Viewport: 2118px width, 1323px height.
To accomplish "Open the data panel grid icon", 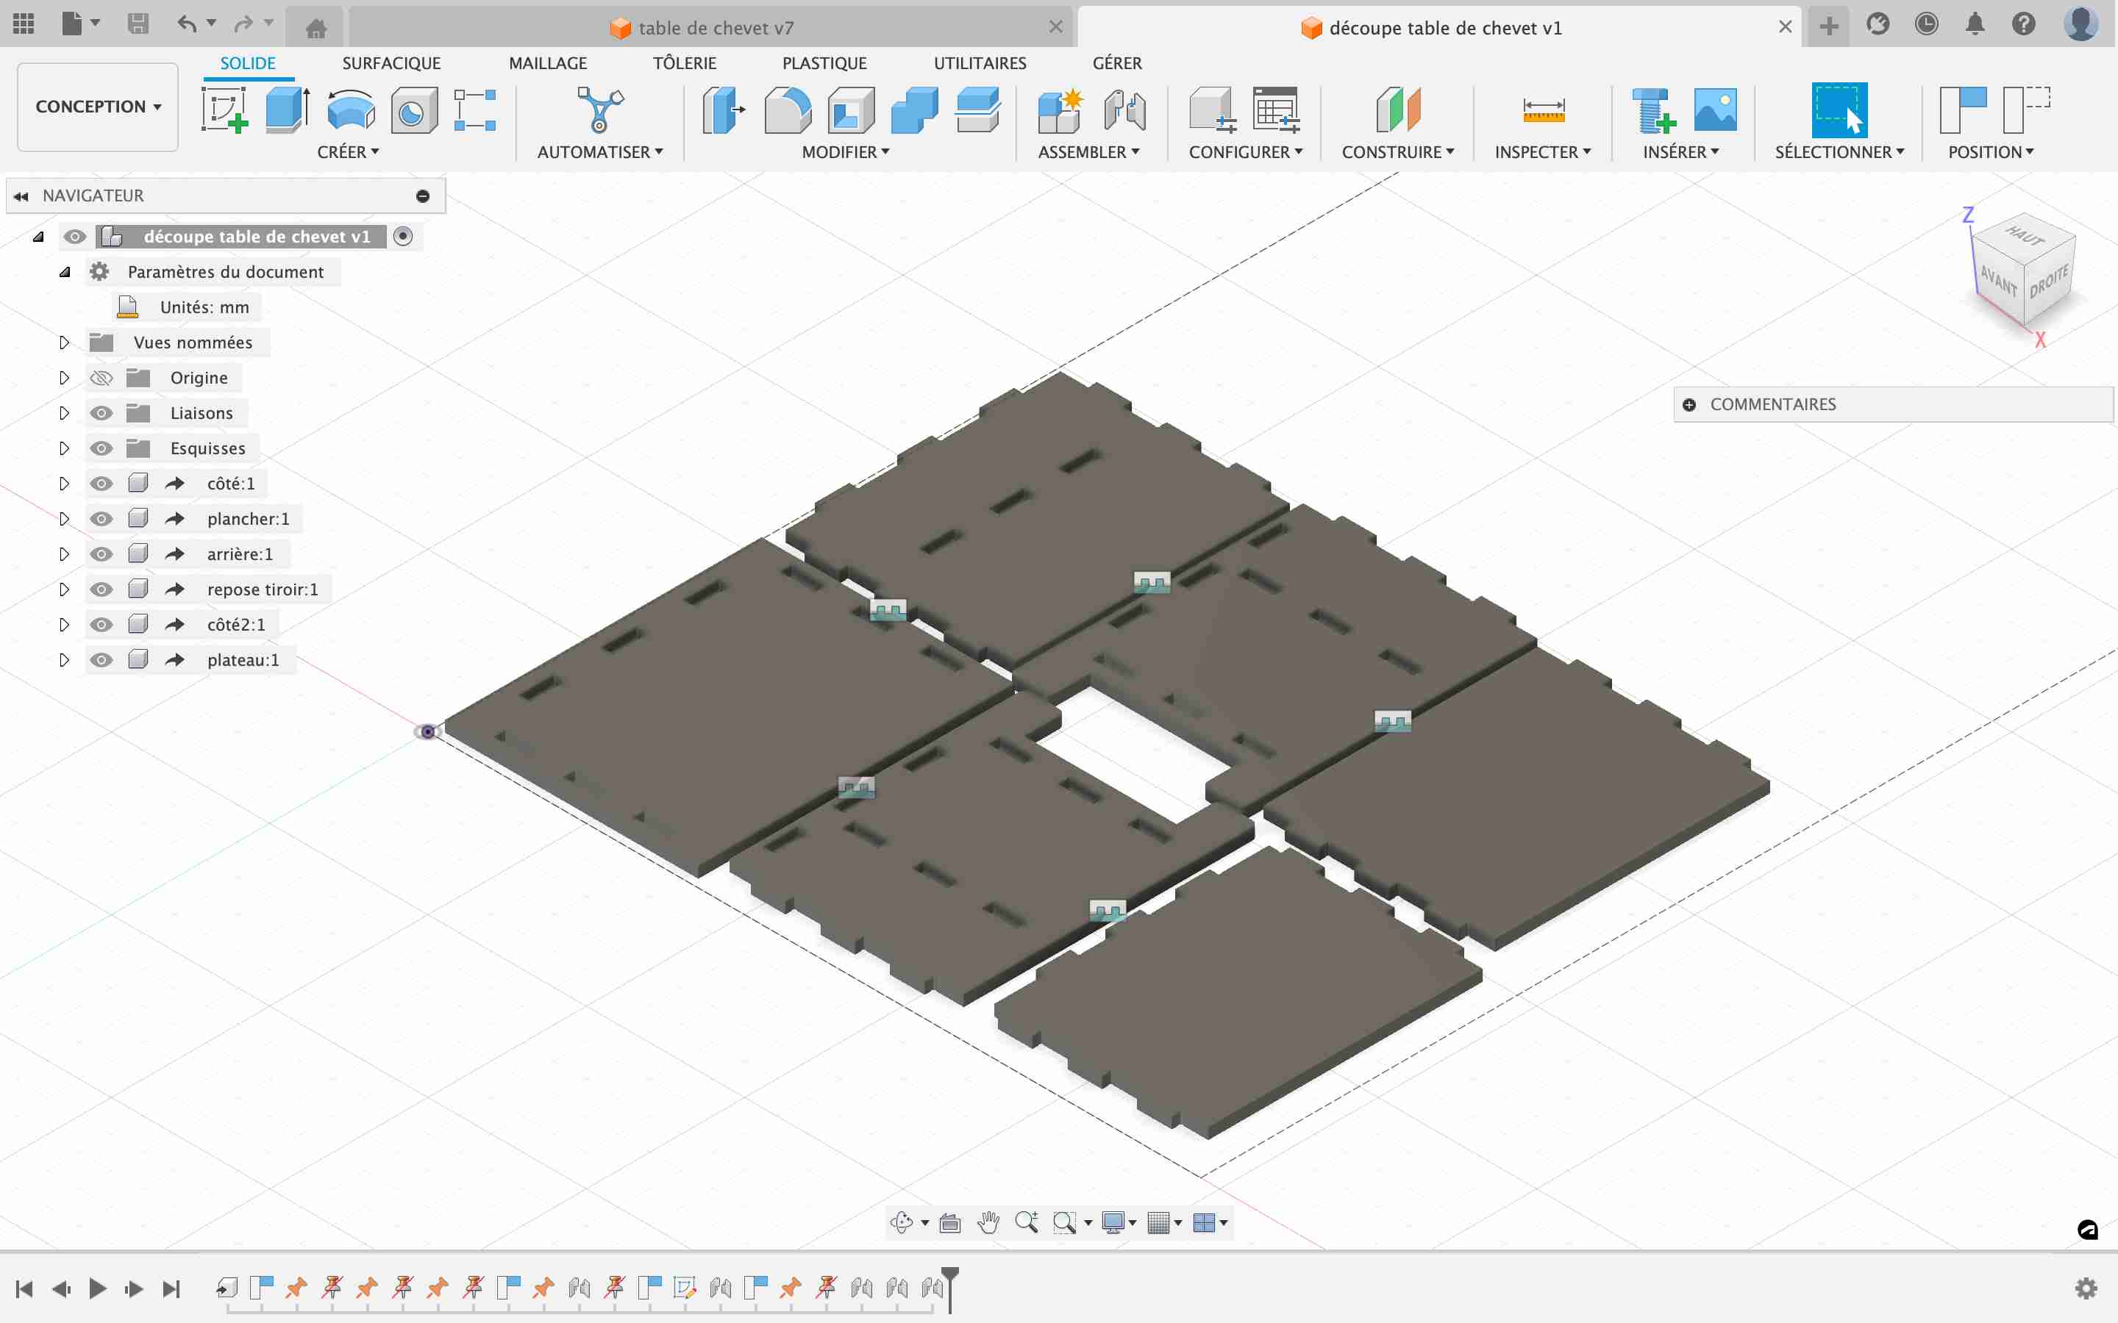I will 24,24.
